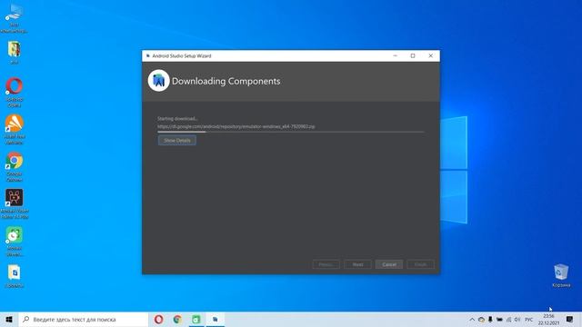The image size is (582, 327).
Task: Open the notification center icon
Action: point(570,319)
